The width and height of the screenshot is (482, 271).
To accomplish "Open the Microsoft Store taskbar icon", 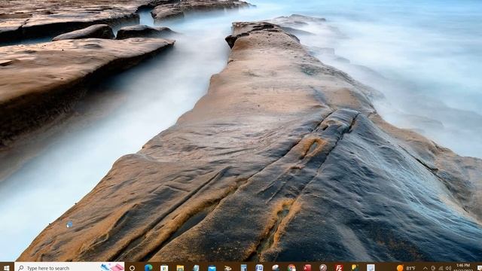I will (164, 268).
